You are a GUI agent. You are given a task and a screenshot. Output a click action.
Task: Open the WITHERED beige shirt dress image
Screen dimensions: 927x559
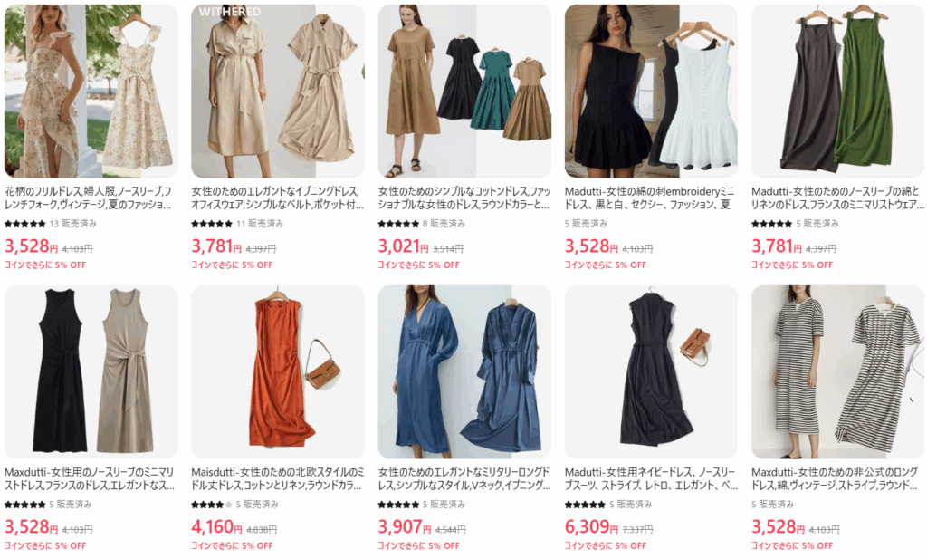pyautogui.click(x=278, y=92)
